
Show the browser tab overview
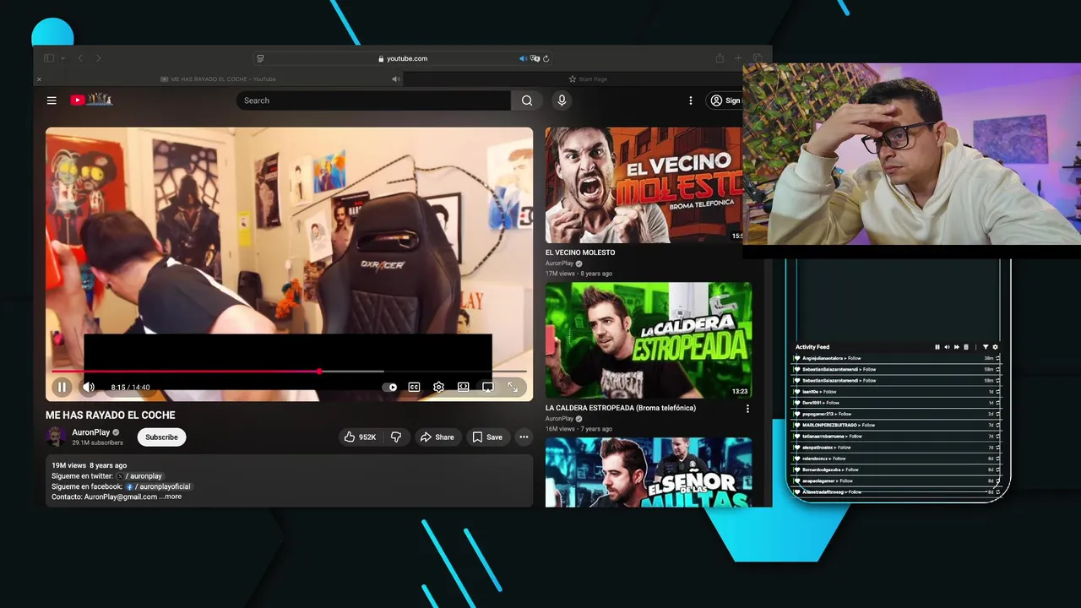point(758,58)
